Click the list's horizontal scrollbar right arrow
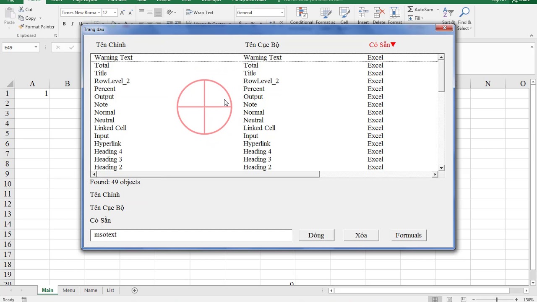The height and width of the screenshot is (302, 537). pos(435,174)
